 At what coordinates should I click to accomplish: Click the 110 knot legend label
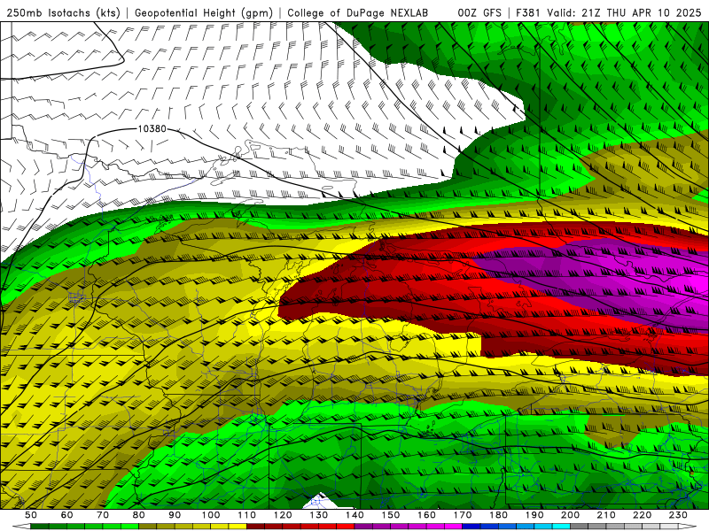pos(246,515)
